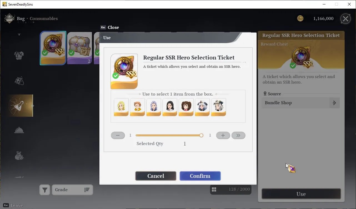Click the gold coin currency icon
Image resolution: width=356 pixels, height=209 pixels.
300,19
